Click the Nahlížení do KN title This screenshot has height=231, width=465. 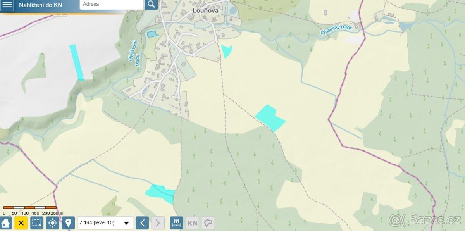pos(40,5)
